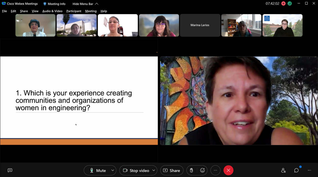Screen dimensions: 318x177
Task: Open panel options ellipsis beside chat
Action: pos(309,170)
